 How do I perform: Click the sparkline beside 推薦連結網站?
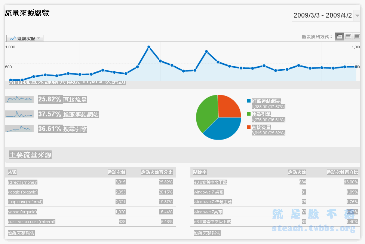pos(19,114)
